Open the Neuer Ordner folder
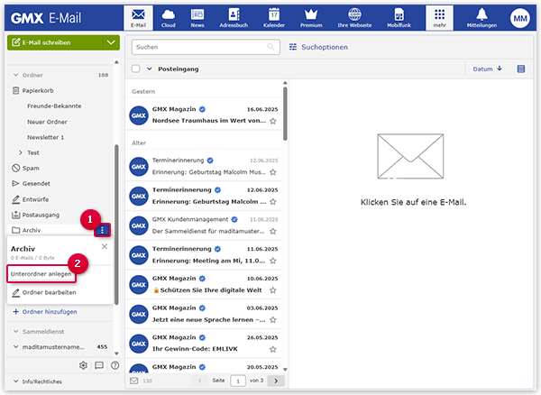The width and height of the screenshot is (541, 395). 47,122
